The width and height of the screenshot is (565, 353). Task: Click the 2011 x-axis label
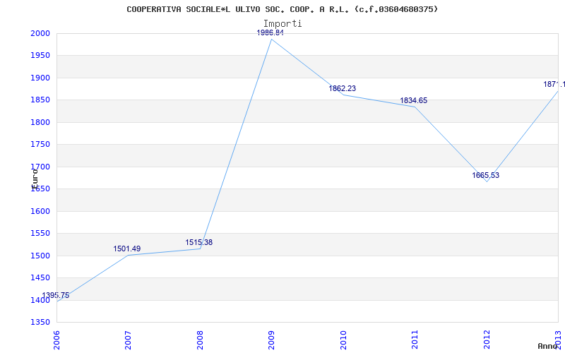click(415, 340)
